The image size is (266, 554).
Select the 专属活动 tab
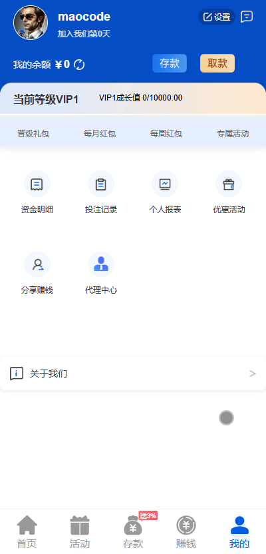(x=233, y=134)
